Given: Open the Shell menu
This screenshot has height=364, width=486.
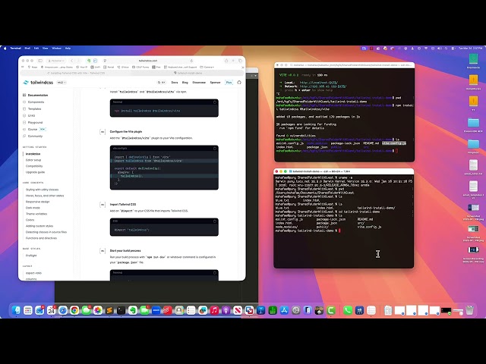Looking at the screenshot, I should pyautogui.click(x=27, y=49).
